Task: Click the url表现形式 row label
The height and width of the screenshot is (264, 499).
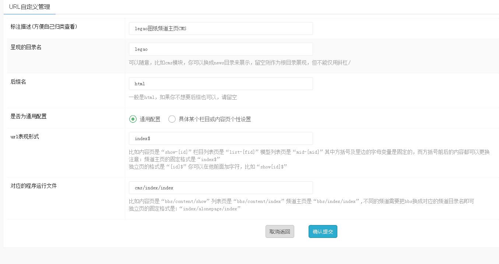Action: tap(25, 137)
